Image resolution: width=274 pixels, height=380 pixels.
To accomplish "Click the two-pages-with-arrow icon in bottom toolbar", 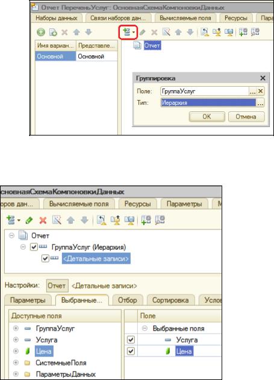I will [x=116, y=220].
